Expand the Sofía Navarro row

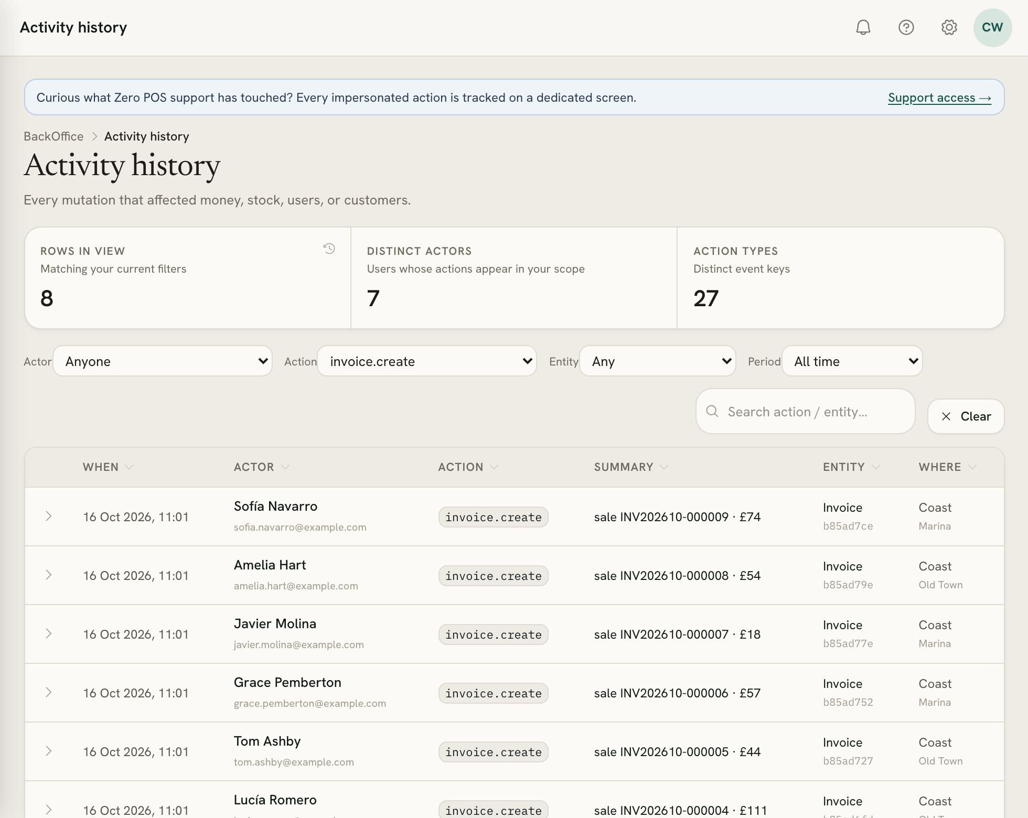(x=48, y=516)
